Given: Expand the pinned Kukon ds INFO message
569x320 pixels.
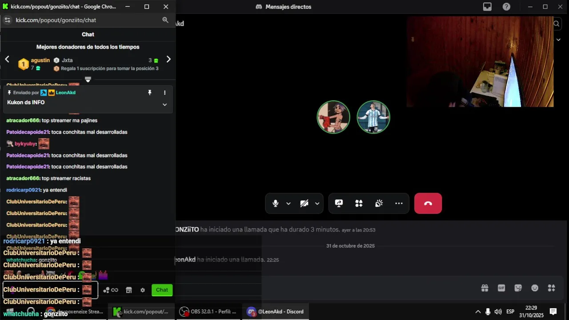Looking at the screenshot, I should 164,104.
